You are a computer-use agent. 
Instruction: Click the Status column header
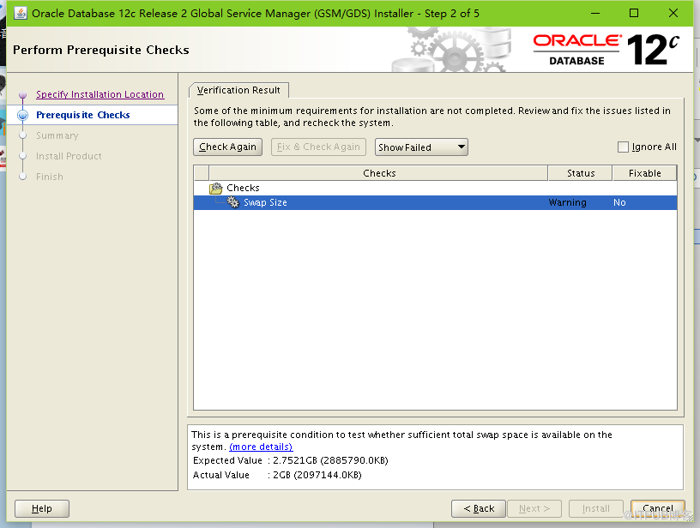click(x=581, y=173)
